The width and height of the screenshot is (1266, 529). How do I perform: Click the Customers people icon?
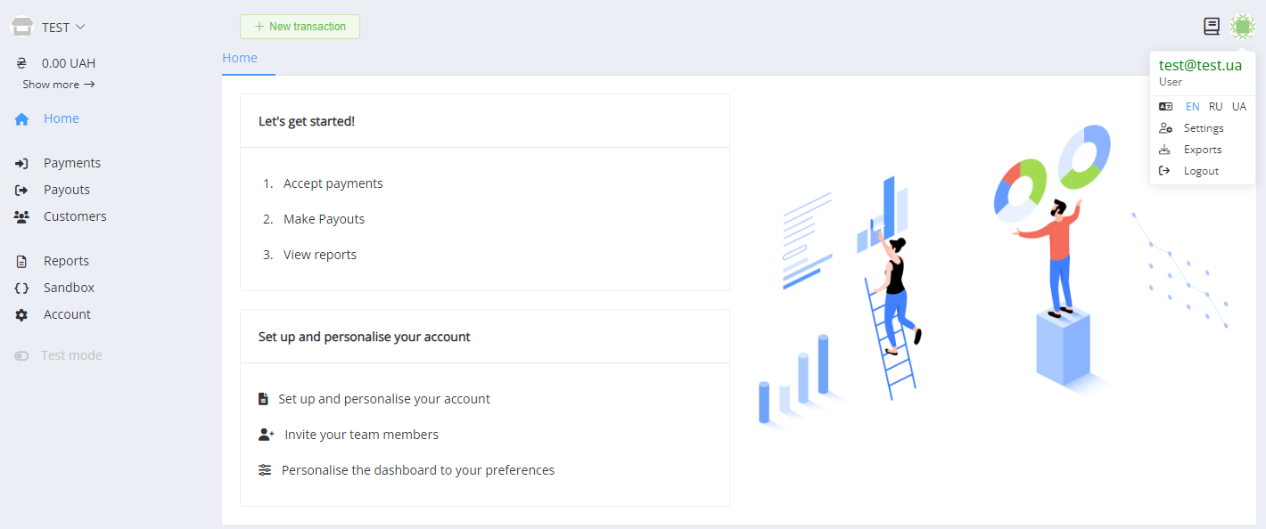[x=22, y=217]
